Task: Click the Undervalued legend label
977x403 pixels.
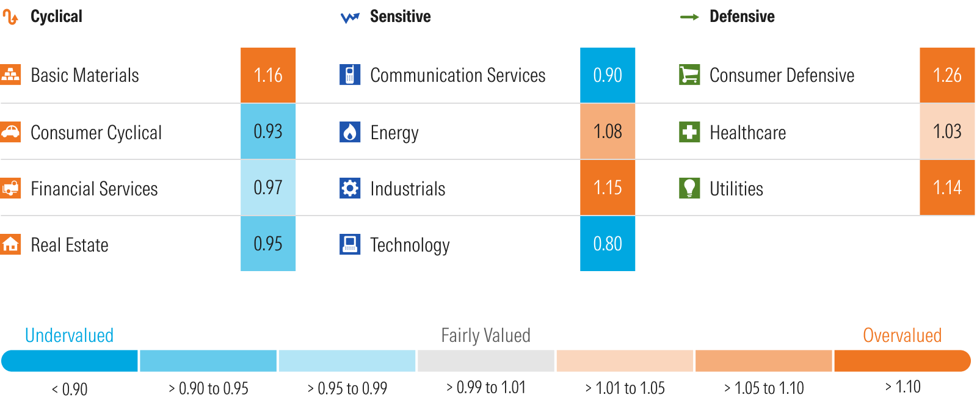Action: point(69,335)
